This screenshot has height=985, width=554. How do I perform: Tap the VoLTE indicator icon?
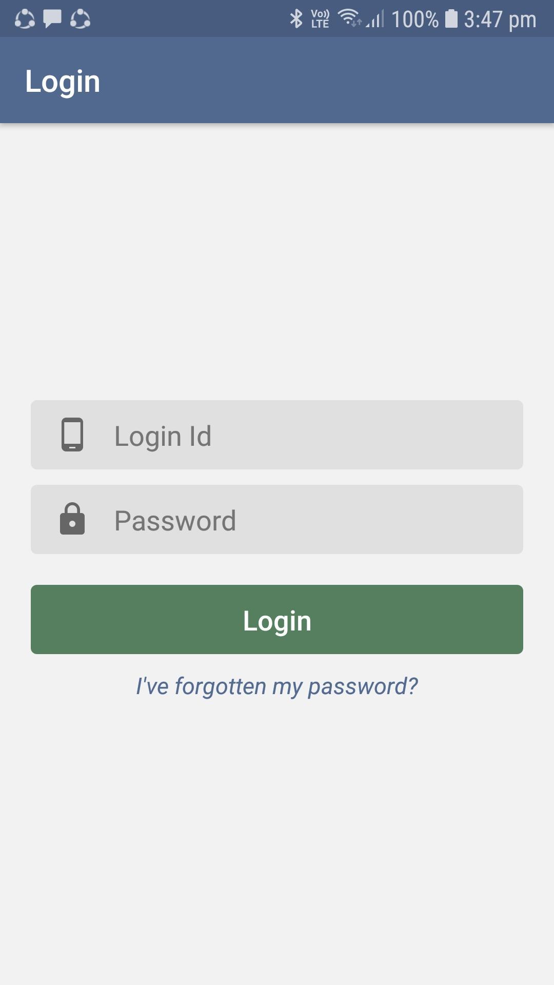320,19
